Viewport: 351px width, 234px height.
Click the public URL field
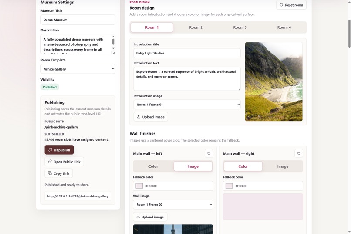78,196
